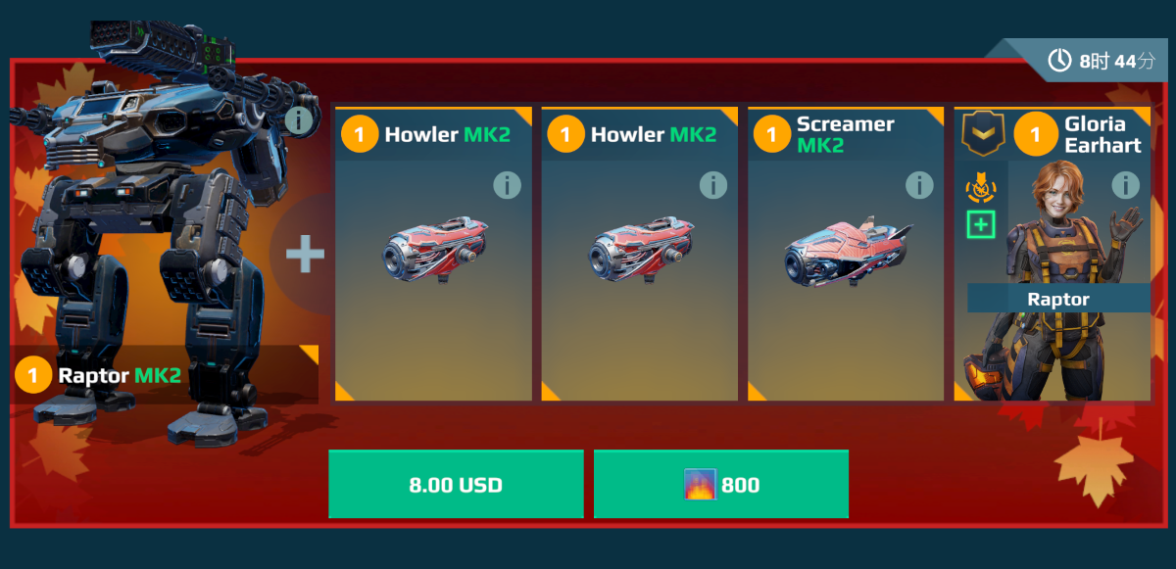Open info icon on first Howler MK2 card
This screenshot has height=569, width=1176.
507,184
